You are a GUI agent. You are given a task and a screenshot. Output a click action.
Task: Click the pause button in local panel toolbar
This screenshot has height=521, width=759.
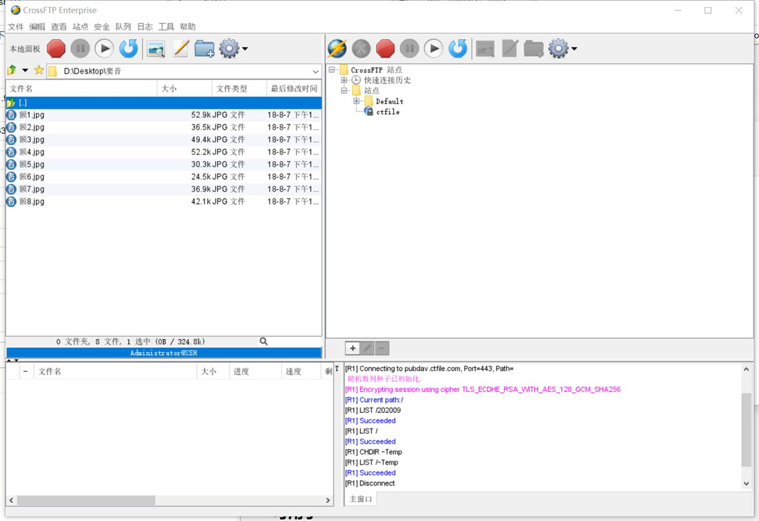(80, 49)
